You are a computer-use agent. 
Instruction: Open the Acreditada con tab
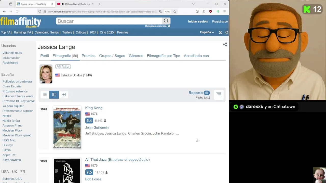(196, 56)
